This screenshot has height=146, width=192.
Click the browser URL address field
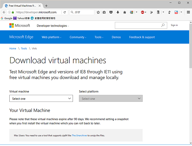38,12
